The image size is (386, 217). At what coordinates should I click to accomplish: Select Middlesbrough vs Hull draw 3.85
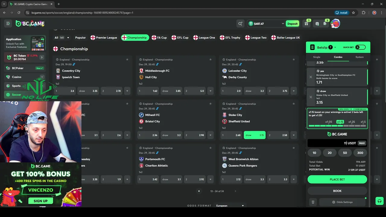(x=171, y=91)
